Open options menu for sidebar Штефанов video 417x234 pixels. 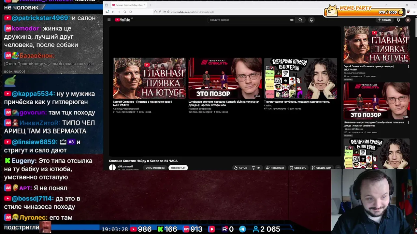click(x=408, y=123)
